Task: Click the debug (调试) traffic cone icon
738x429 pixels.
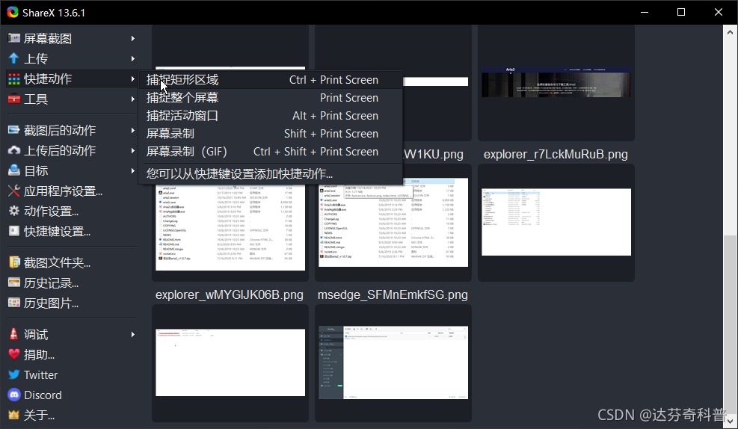Action: [14, 334]
